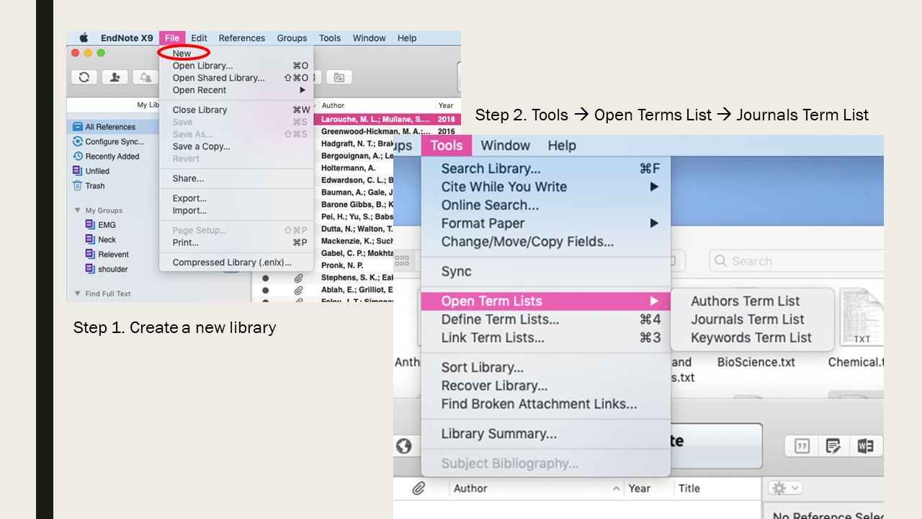Open the References menu

click(x=242, y=38)
